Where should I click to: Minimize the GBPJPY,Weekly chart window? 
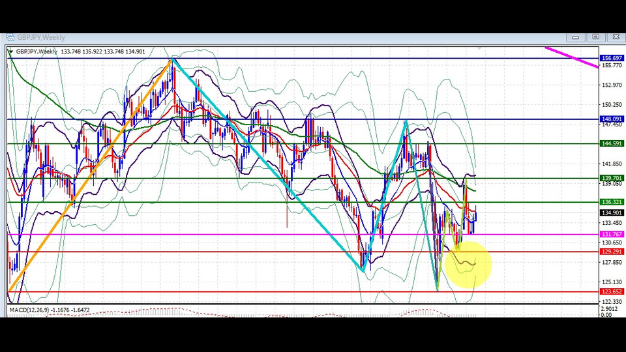click(575, 37)
